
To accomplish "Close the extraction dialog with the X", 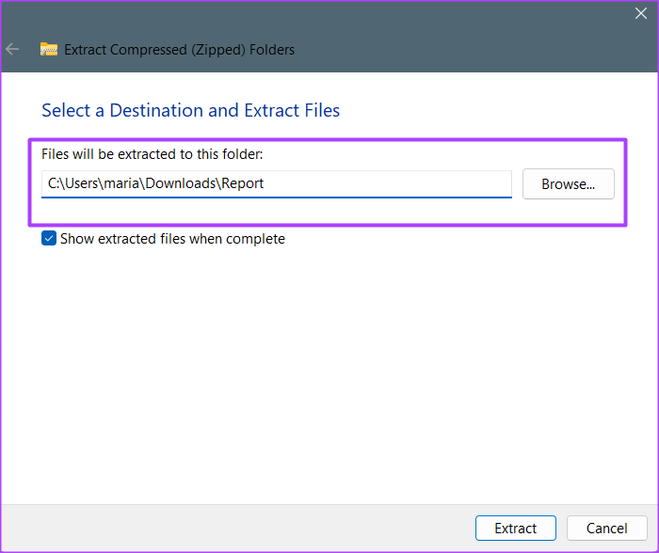I will click(x=641, y=13).
